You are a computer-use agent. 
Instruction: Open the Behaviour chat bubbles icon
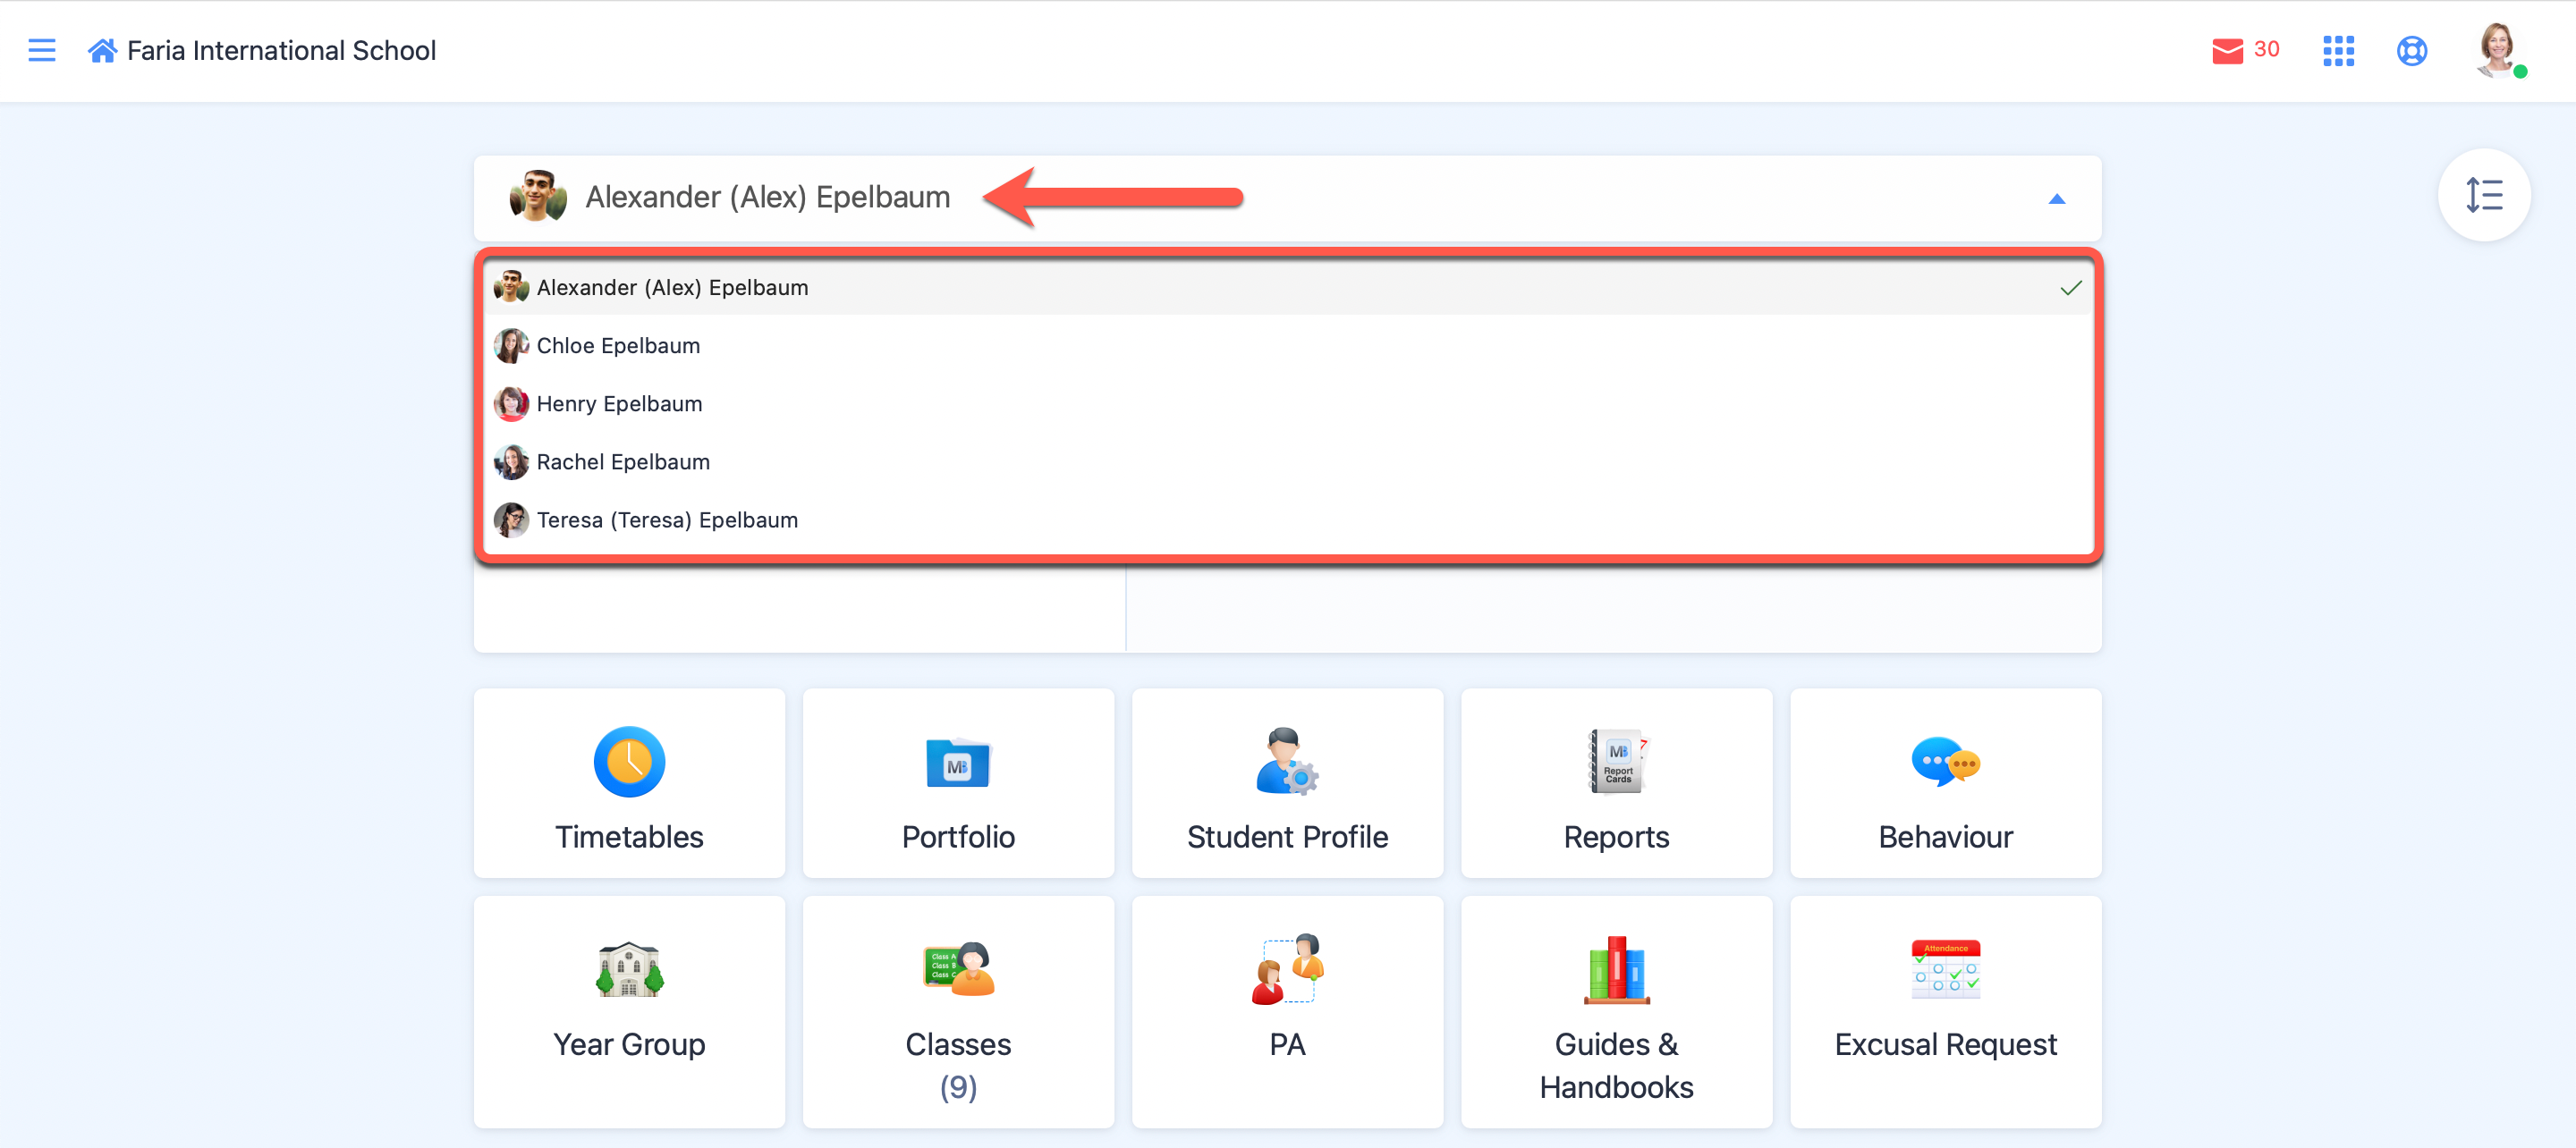(x=1945, y=762)
